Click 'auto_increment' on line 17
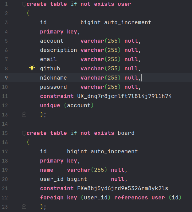192x212 pixels. pyautogui.click(x=114, y=151)
